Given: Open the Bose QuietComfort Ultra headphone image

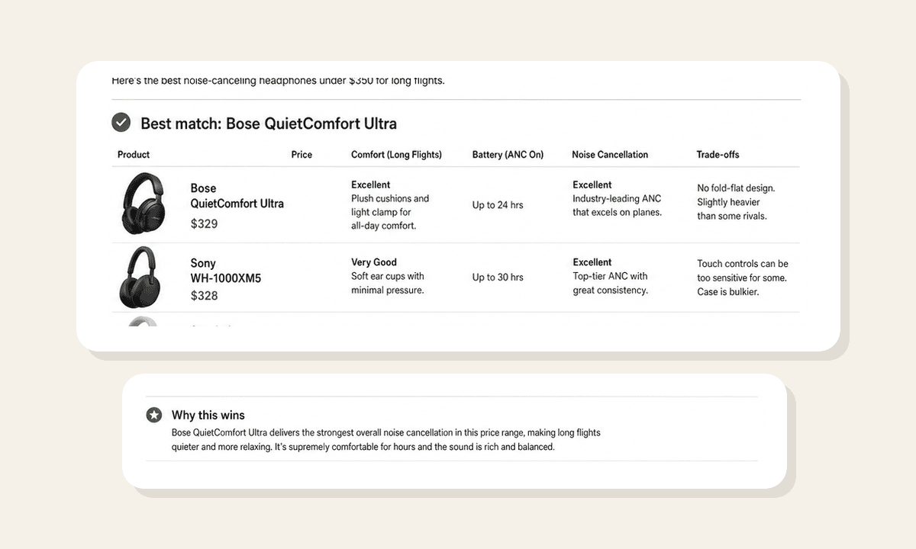Looking at the screenshot, I should (x=143, y=204).
